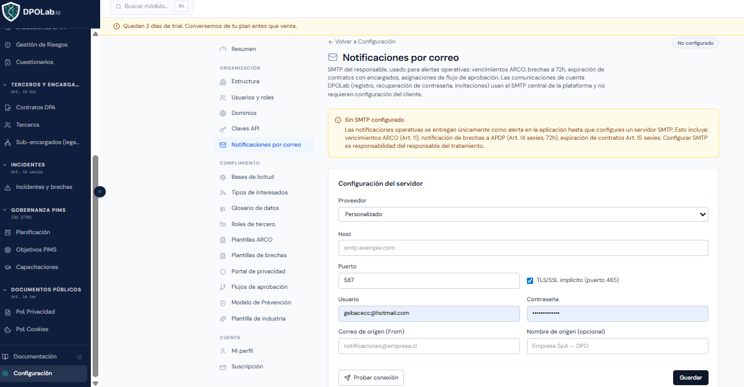Open the Proveedor dropdown

point(523,214)
